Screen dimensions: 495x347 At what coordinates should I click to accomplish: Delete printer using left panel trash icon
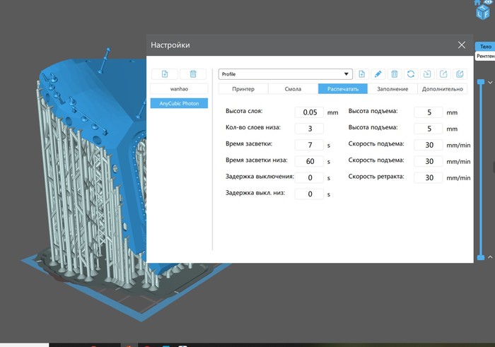pos(192,74)
